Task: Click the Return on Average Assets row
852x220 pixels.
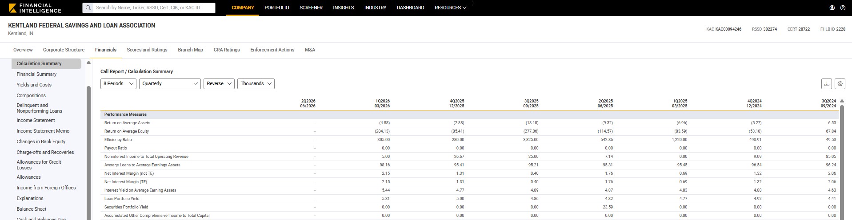Action: click(469, 123)
